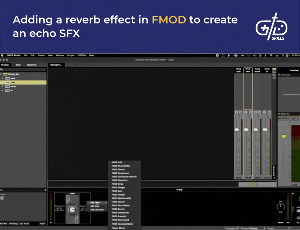This screenshot has width=300, height=230.
Task: Click the search magnifier in the routing panel
Action: tap(2, 69)
